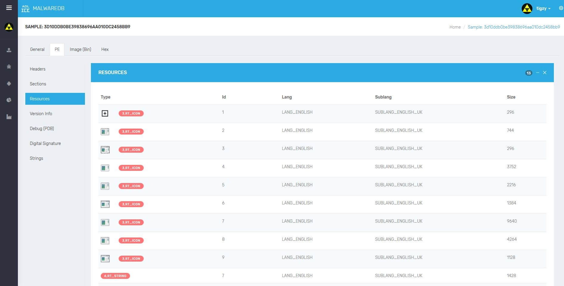Select the upload sample icon in sidebar
564x286 pixels.
point(9,50)
